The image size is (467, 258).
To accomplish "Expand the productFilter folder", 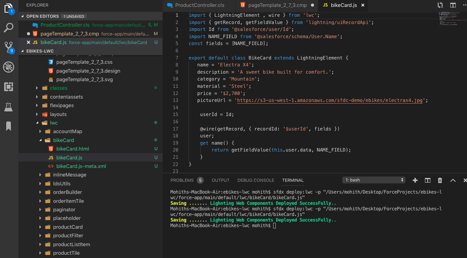I will (40, 236).
